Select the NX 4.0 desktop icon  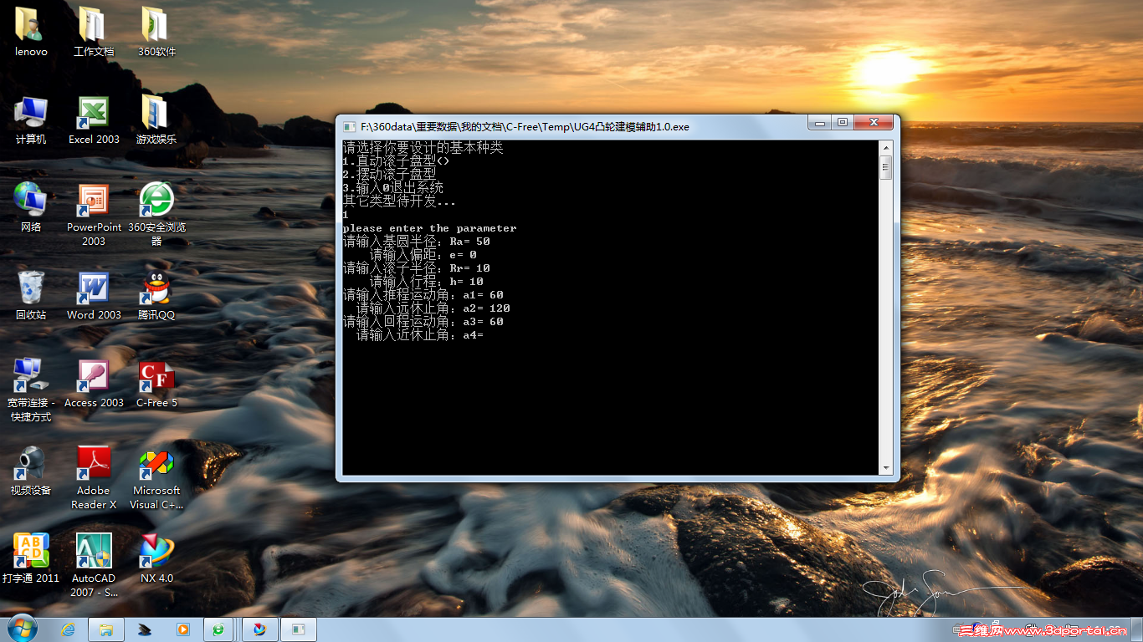tap(156, 551)
